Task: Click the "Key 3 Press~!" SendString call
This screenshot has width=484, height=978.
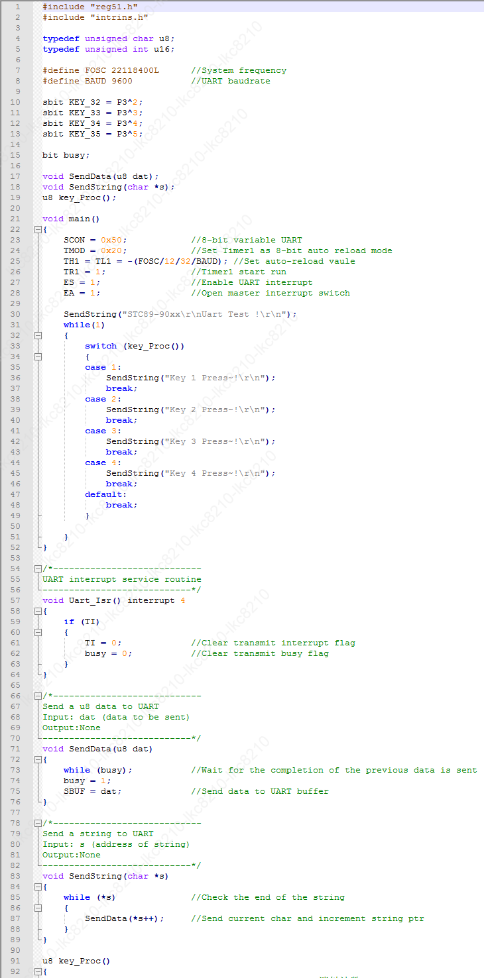Action: [x=191, y=441]
